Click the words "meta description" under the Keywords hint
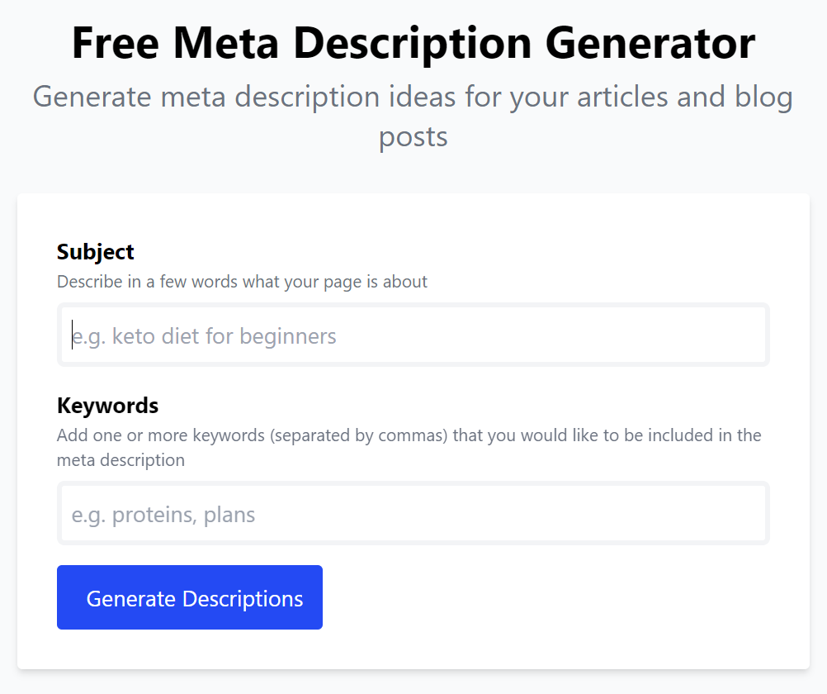 coord(121,460)
